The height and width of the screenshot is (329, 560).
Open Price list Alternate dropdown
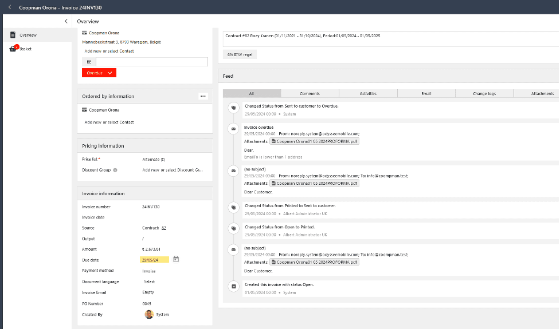pyautogui.click(x=154, y=159)
